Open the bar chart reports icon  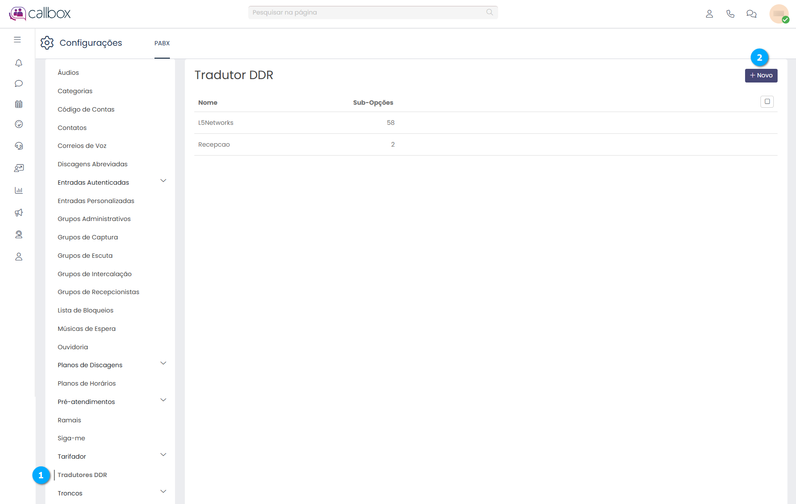[x=18, y=190]
